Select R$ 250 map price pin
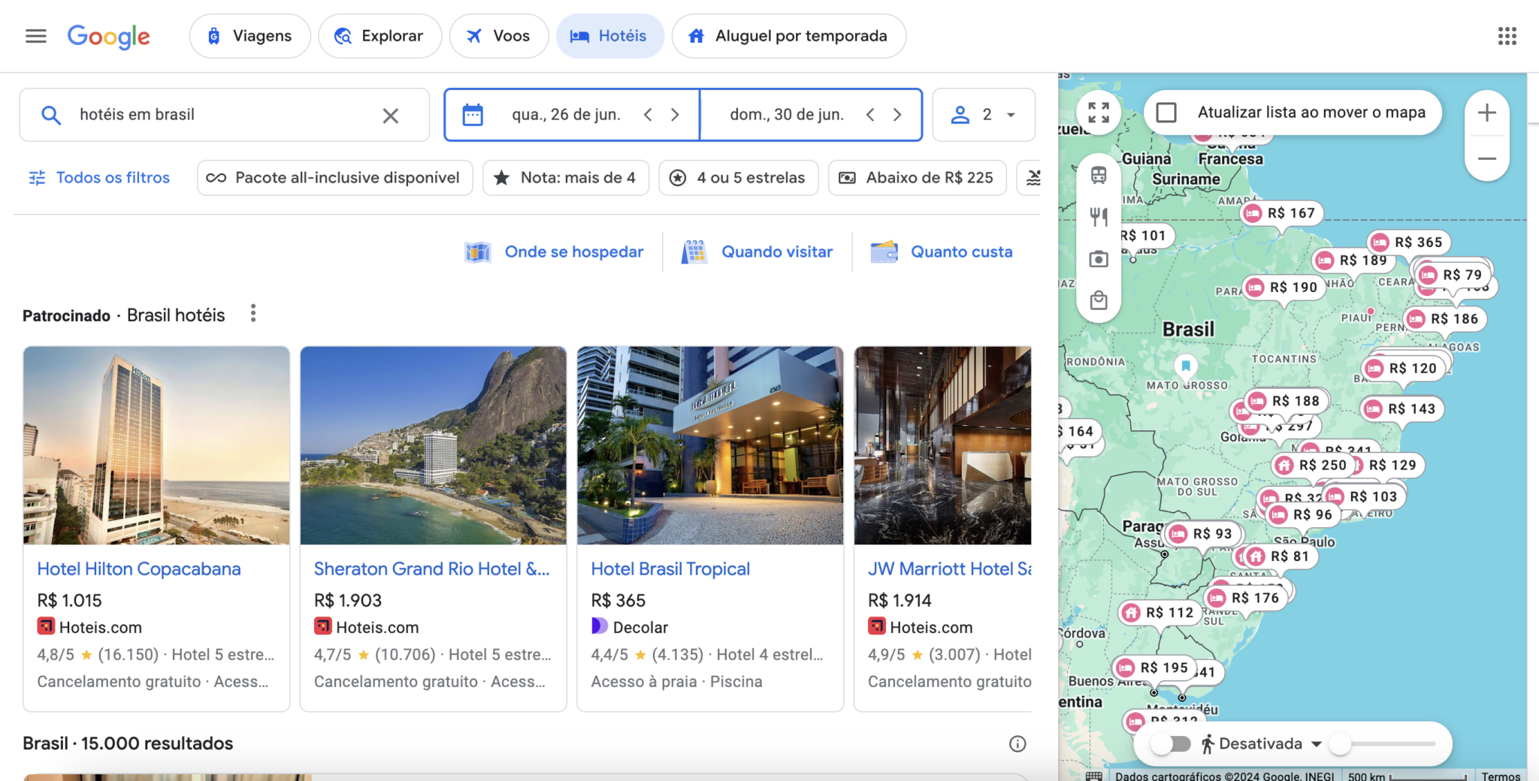 pos(1313,466)
